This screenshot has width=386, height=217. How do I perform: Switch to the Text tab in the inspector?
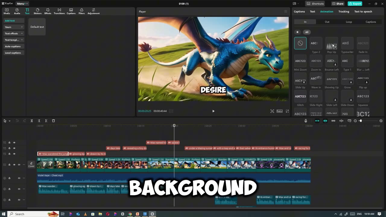(312, 11)
